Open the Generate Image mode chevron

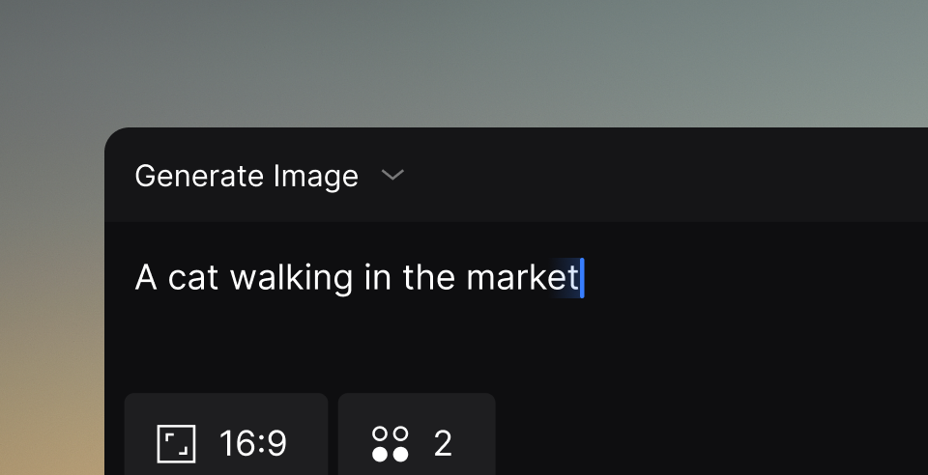392,176
